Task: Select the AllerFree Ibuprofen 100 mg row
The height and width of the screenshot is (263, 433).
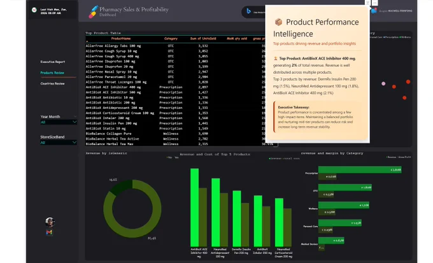Action: tap(175, 61)
